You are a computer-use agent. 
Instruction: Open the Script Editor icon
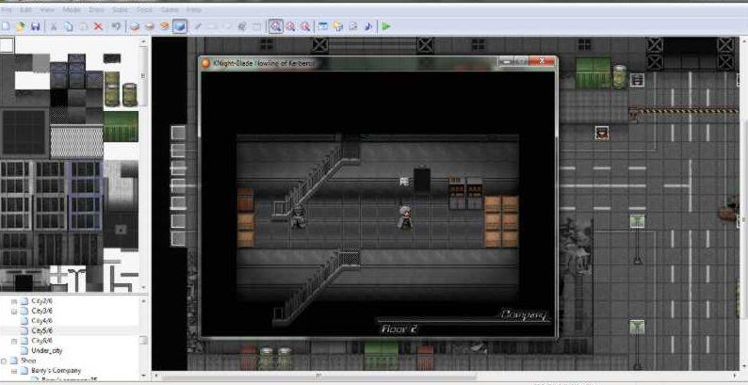coord(353,26)
